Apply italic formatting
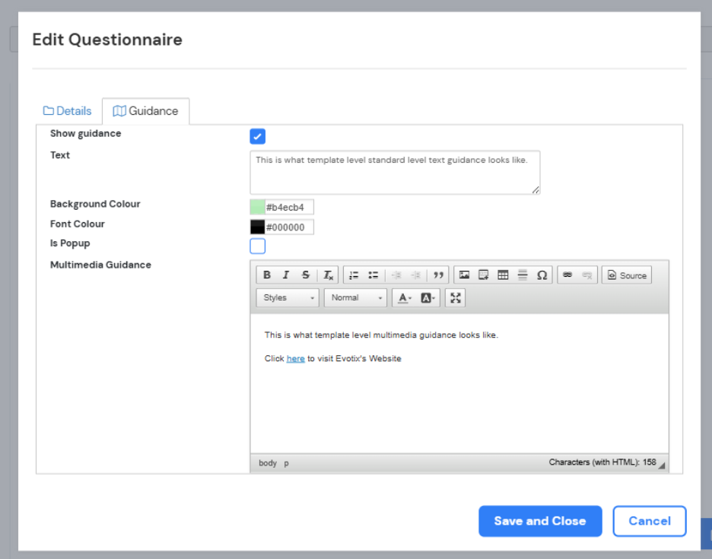This screenshot has width=712, height=559. click(286, 275)
